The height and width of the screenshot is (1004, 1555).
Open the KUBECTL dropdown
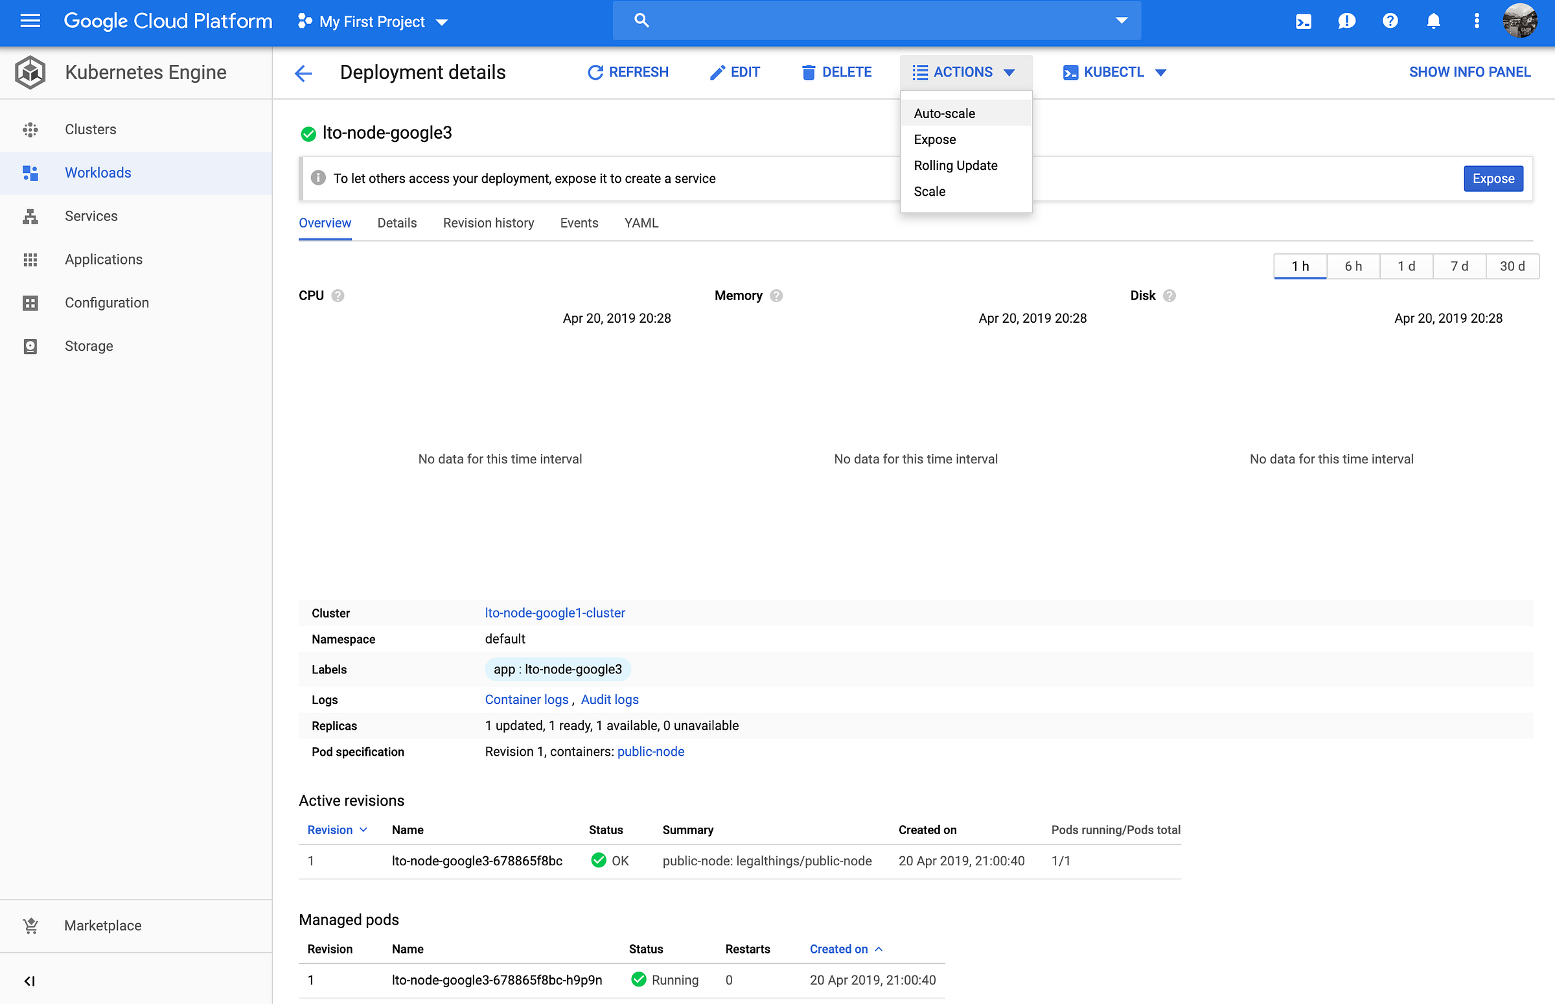pyautogui.click(x=1114, y=73)
